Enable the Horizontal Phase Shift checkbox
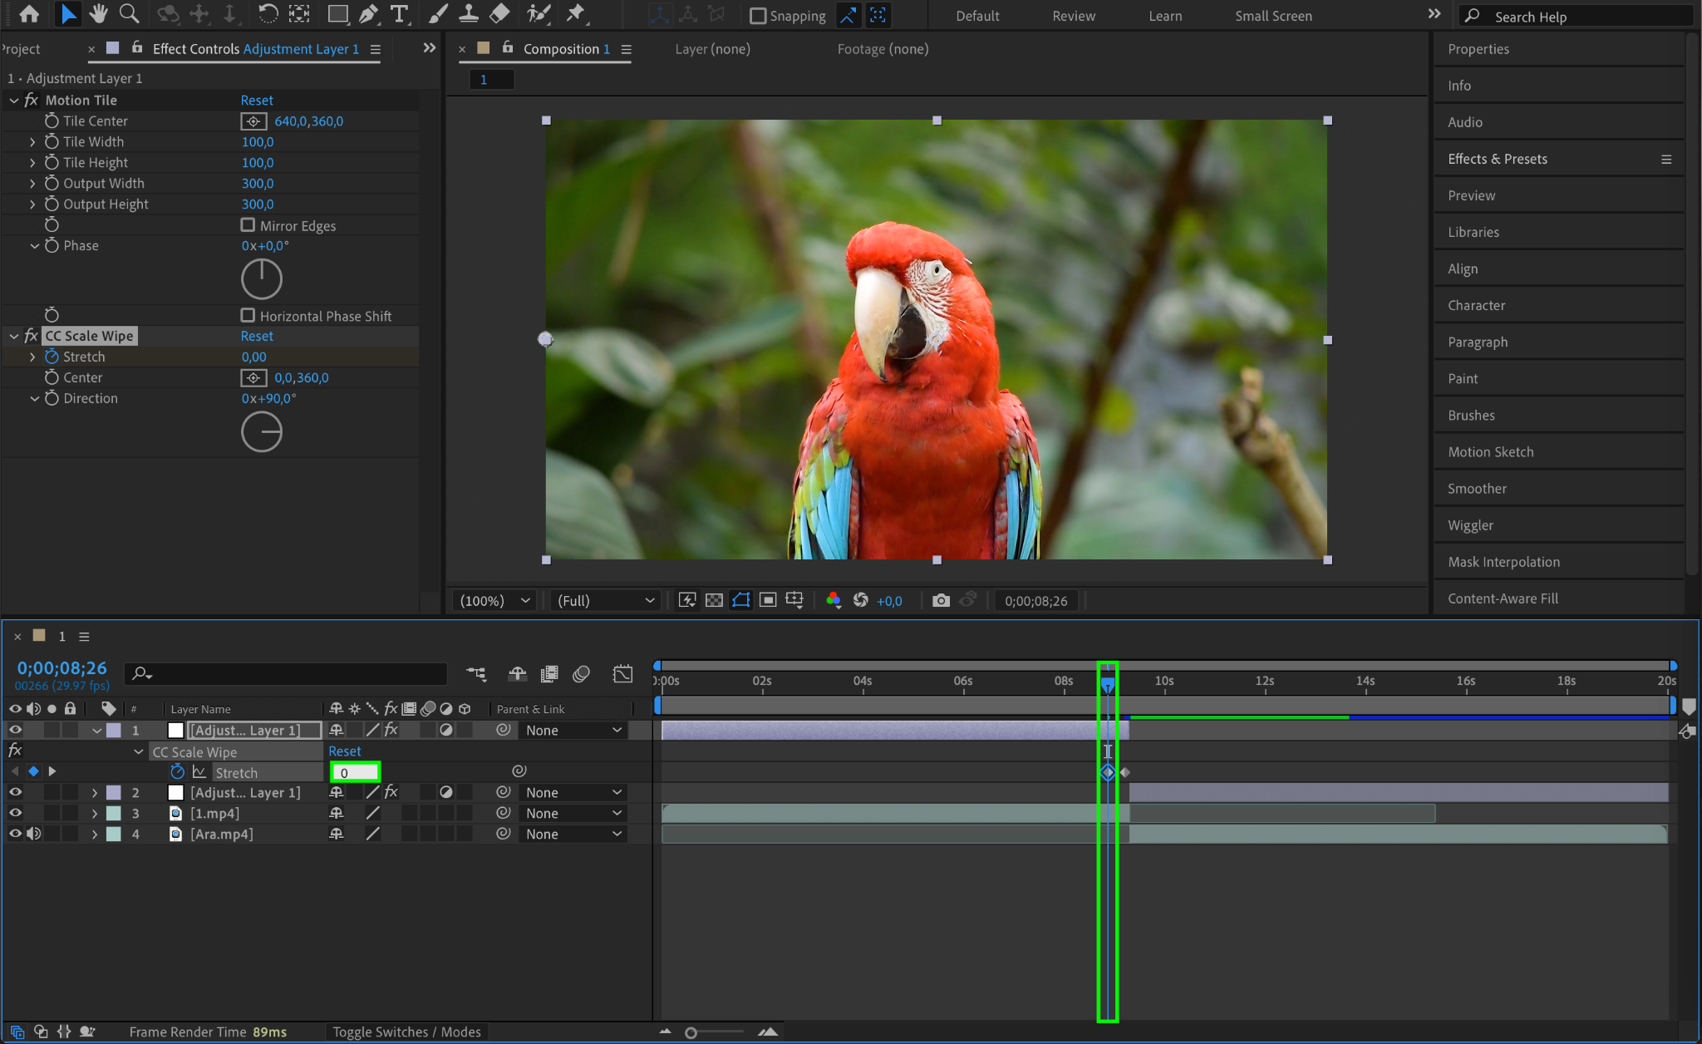The height and width of the screenshot is (1044, 1702). (x=248, y=316)
